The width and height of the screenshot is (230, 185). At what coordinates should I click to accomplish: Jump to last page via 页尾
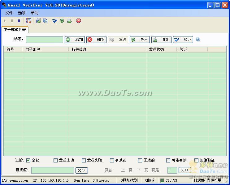click(x=155, y=170)
